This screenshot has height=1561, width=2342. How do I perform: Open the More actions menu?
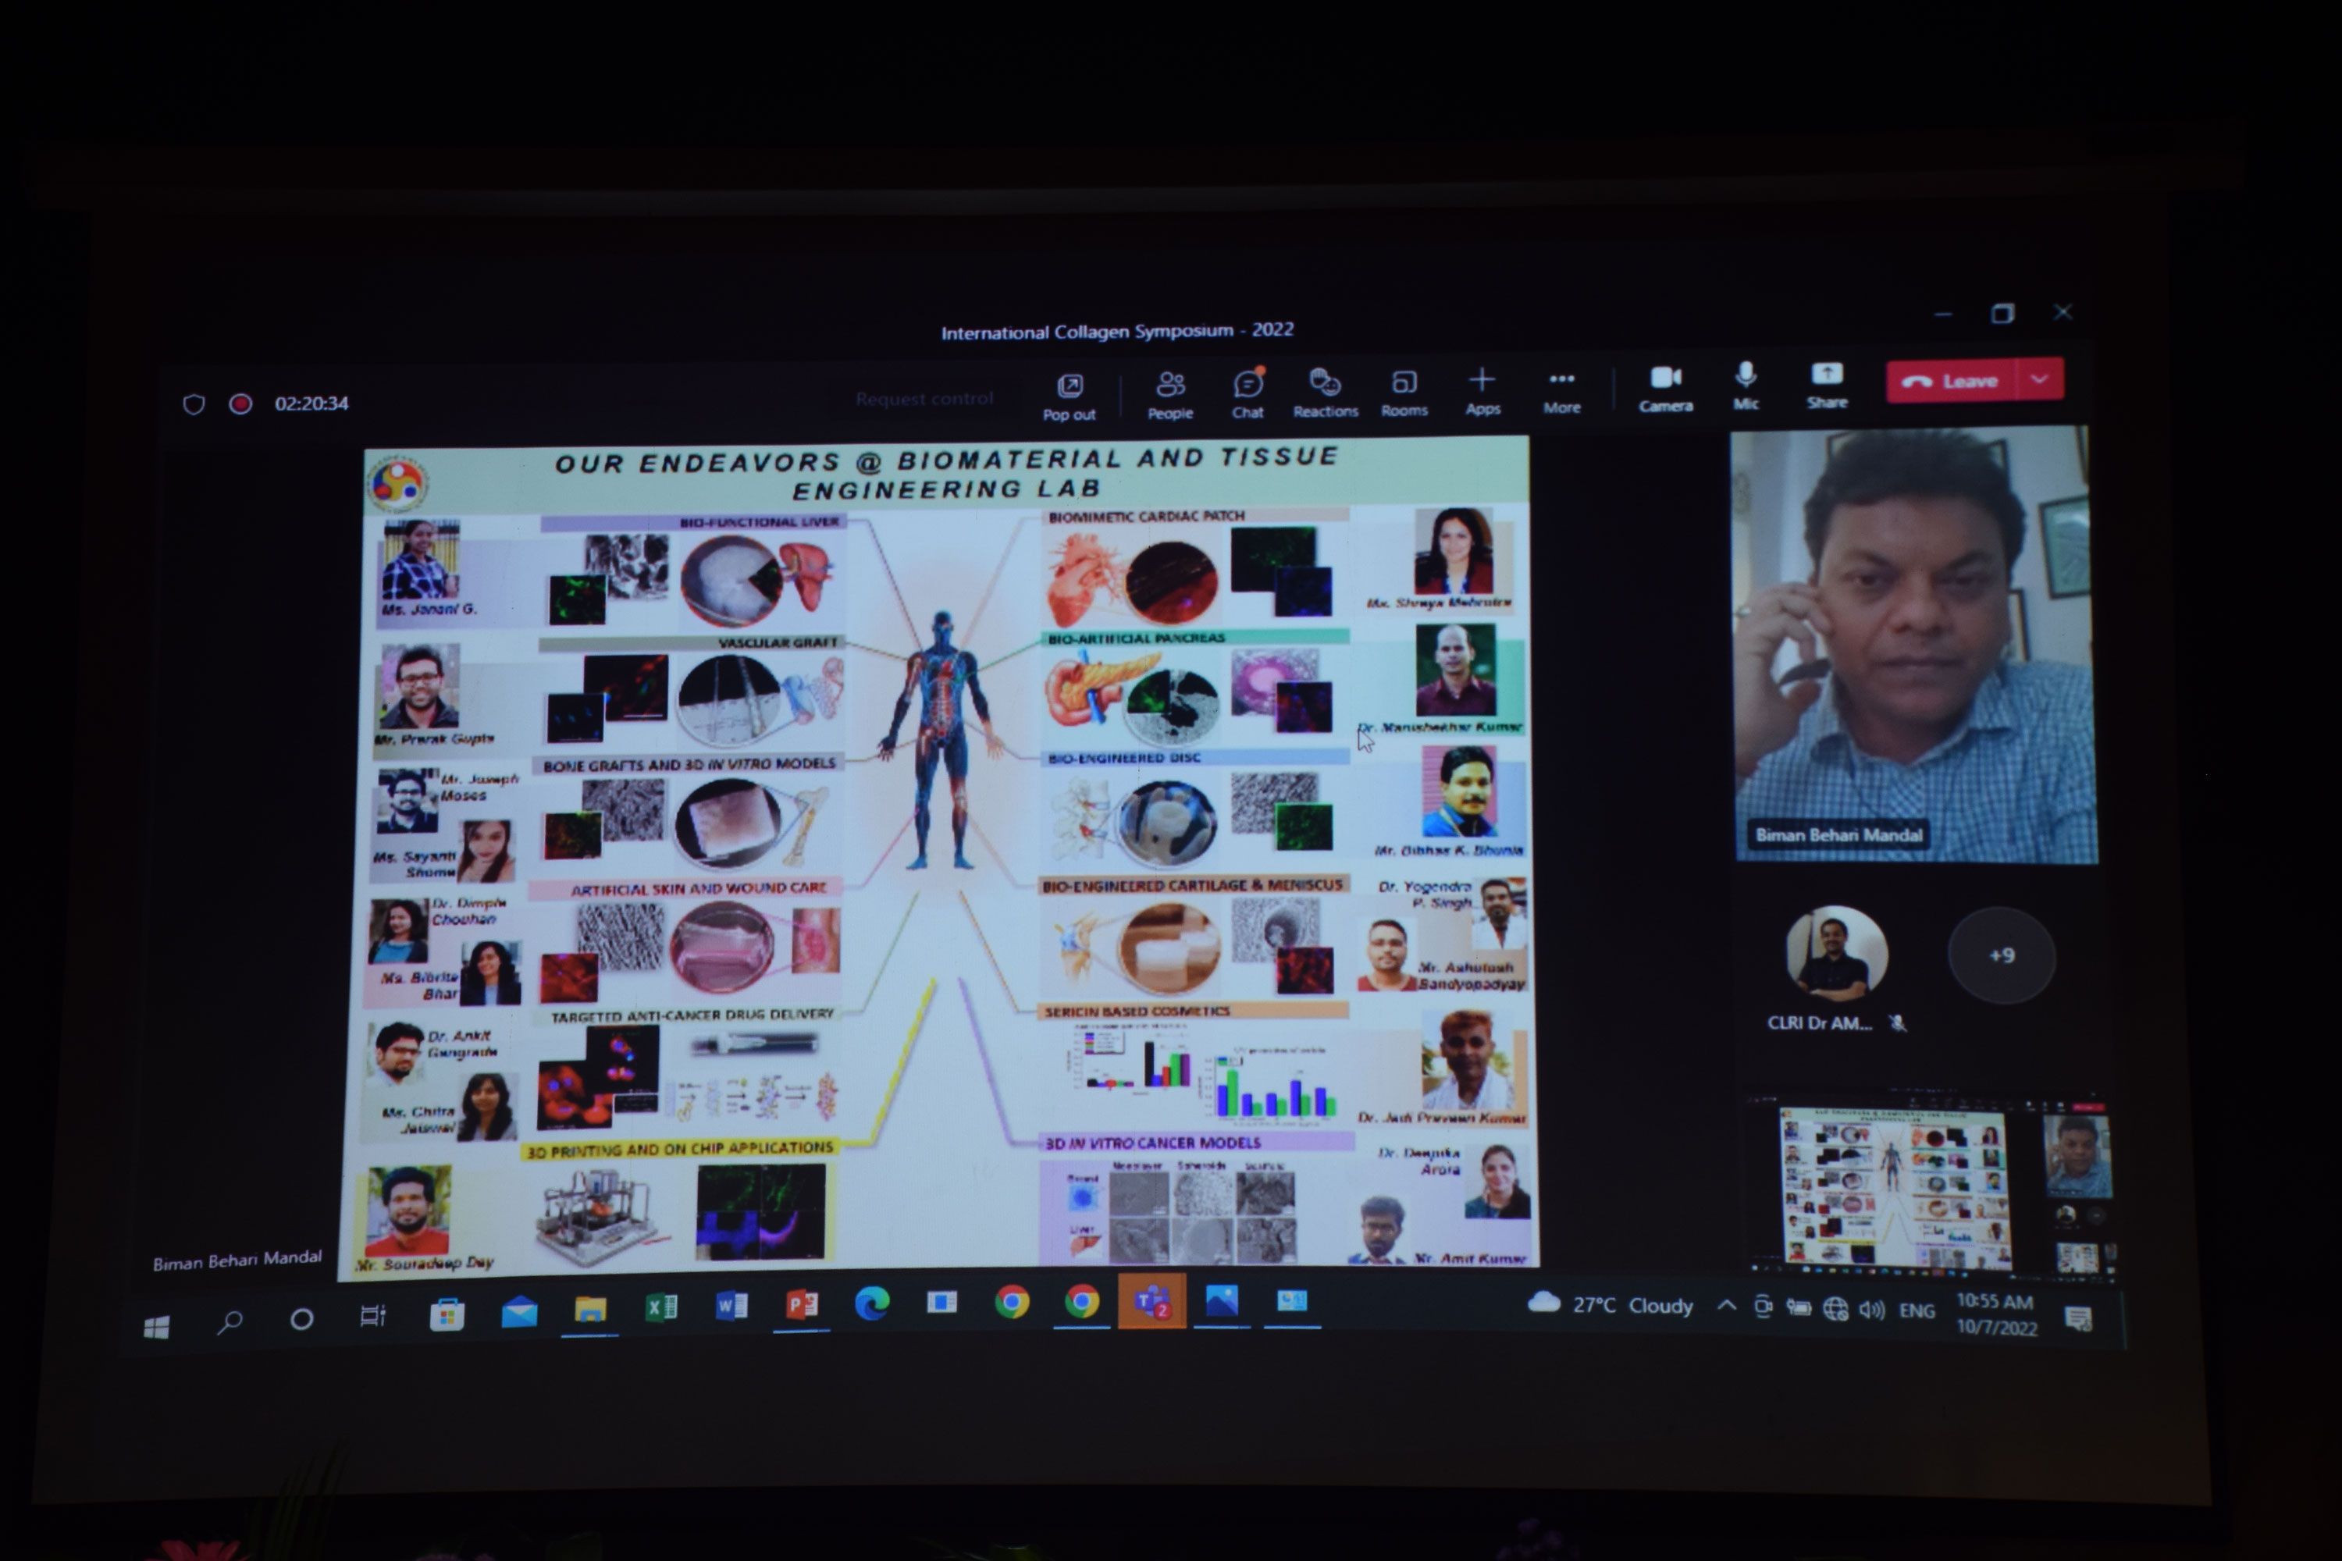tap(1561, 389)
